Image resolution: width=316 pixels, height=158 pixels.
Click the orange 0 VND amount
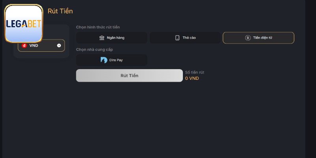point(192,78)
